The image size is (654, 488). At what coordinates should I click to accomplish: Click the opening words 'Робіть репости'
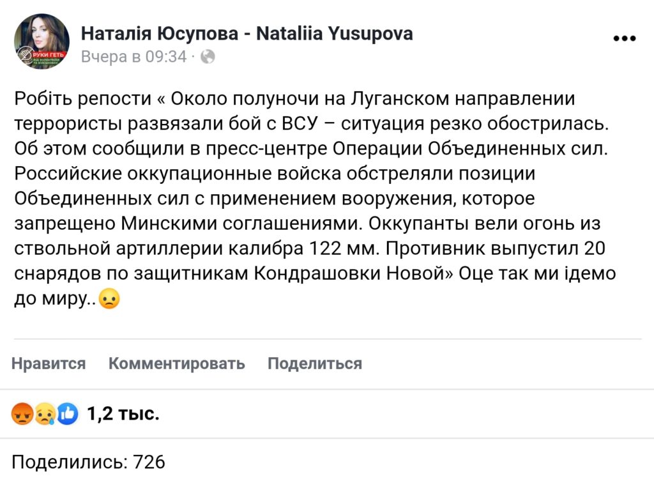coord(83,99)
